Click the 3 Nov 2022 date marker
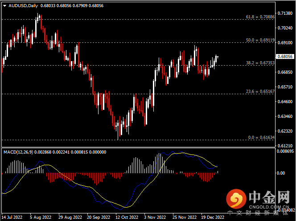Screen dimensions: 296x221 coord(156,217)
